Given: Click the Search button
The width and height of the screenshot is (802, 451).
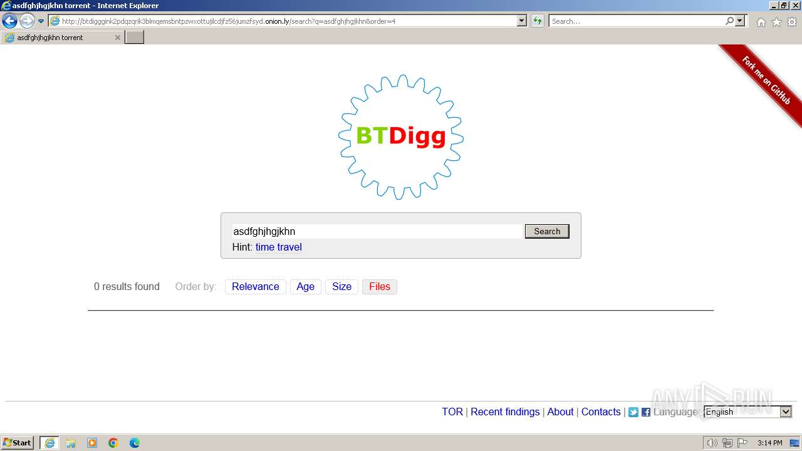Looking at the screenshot, I should (x=547, y=231).
